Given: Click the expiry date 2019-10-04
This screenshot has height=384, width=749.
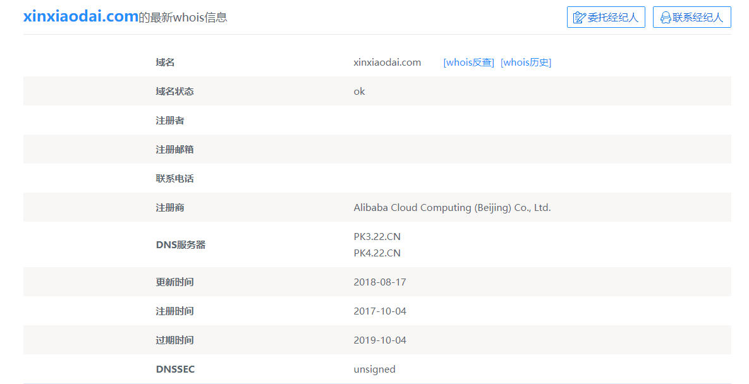Looking at the screenshot, I should [x=379, y=340].
